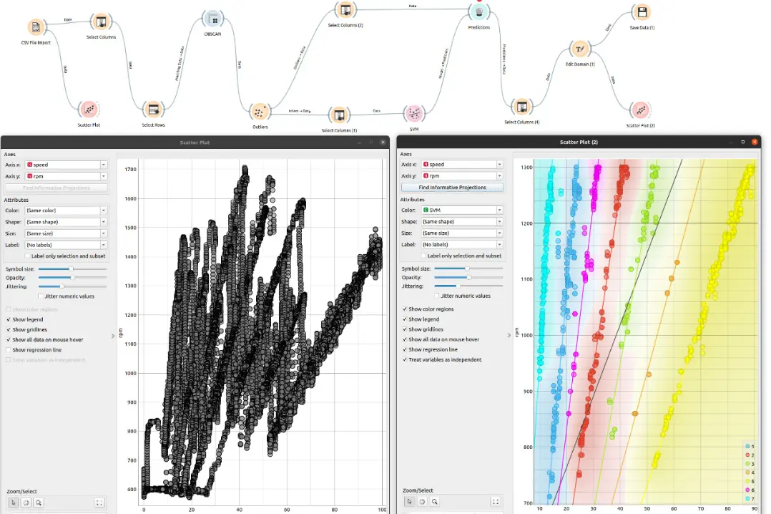The image size is (771, 514).
Task: Select the CSV File Import node
Action: point(36,27)
